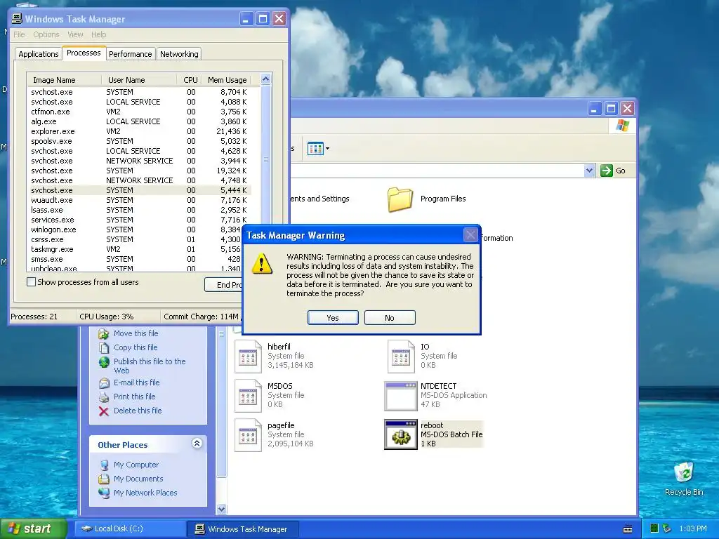Collapse the Other Places panel chevron

click(197, 444)
